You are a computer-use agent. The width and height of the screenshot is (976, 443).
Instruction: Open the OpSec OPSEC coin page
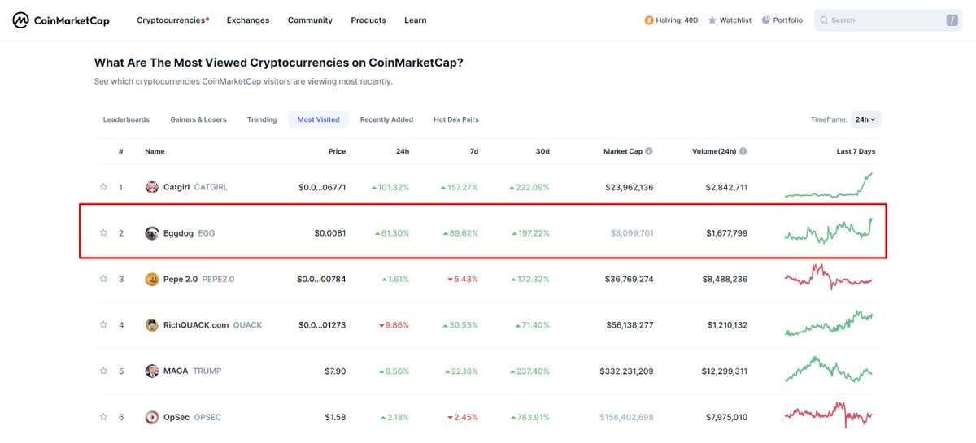click(183, 417)
